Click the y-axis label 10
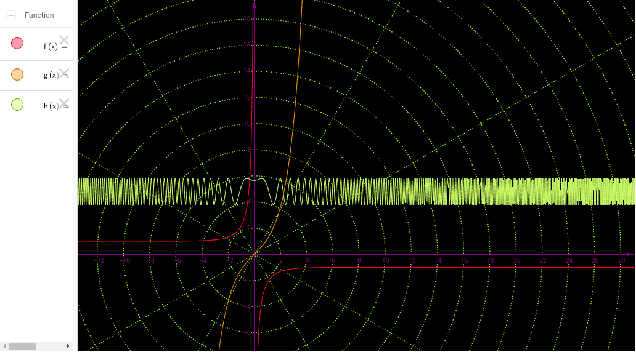 [247, 123]
